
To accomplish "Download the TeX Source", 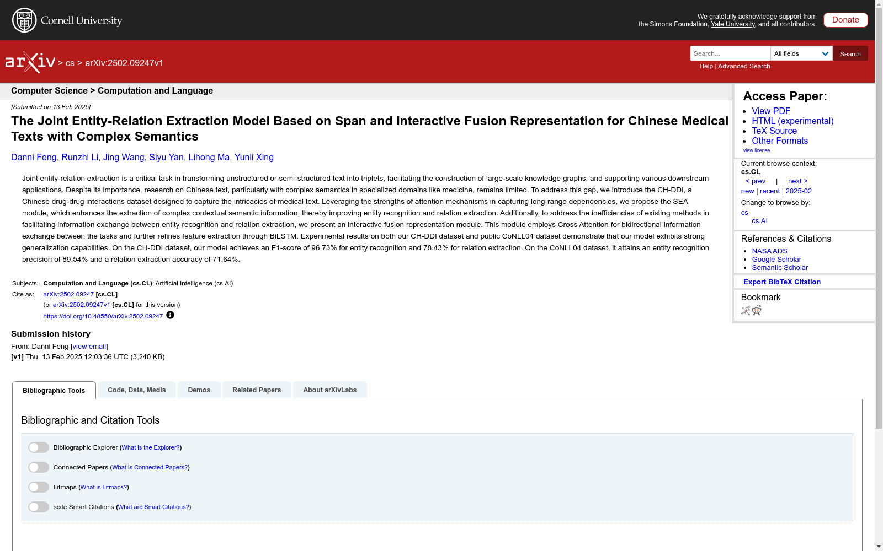I will [x=774, y=131].
